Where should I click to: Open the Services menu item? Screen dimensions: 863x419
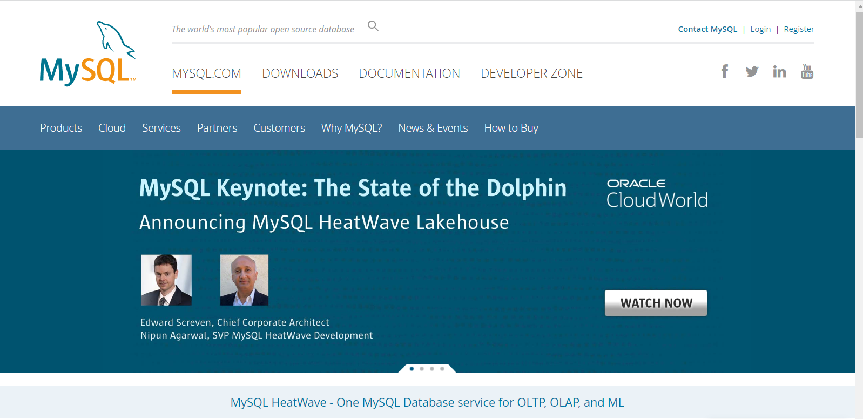pyautogui.click(x=161, y=128)
